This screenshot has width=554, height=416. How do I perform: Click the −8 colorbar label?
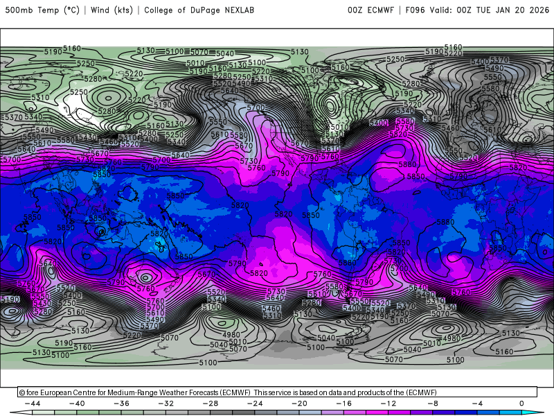point(434,404)
